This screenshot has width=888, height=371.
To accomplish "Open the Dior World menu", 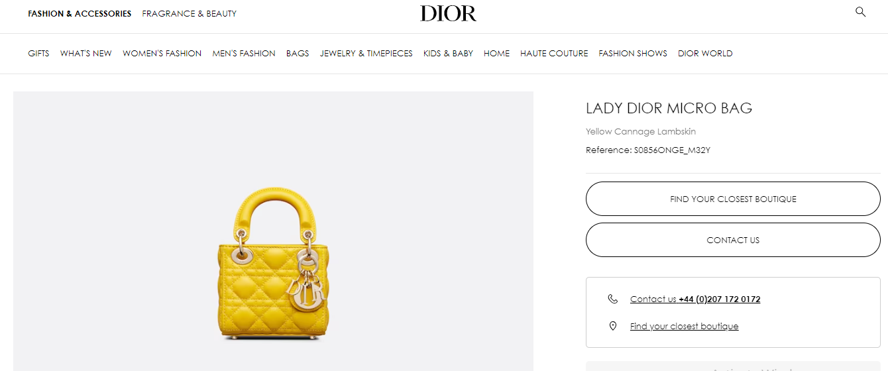I will pos(705,54).
